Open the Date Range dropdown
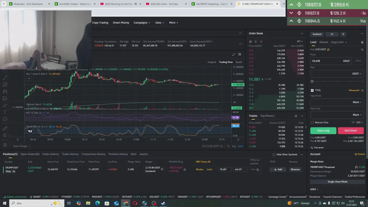Viewport: 368px width, 207px height. (x=22, y=146)
